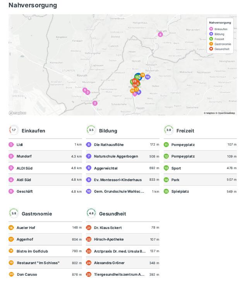Click pink map marker 5 on map

click(x=85, y=90)
